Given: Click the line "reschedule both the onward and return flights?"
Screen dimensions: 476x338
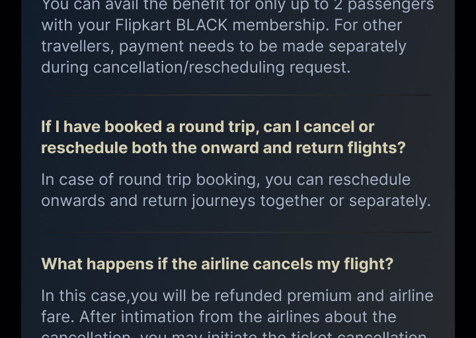Looking at the screenshot, I should pyautogui.click(x=223, y=148).
